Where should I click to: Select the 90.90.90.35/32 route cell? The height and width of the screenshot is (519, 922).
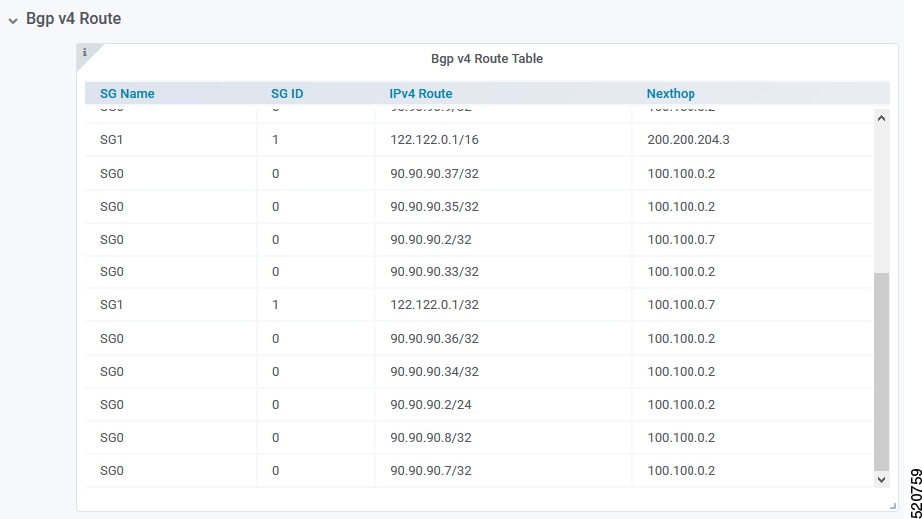434,206
